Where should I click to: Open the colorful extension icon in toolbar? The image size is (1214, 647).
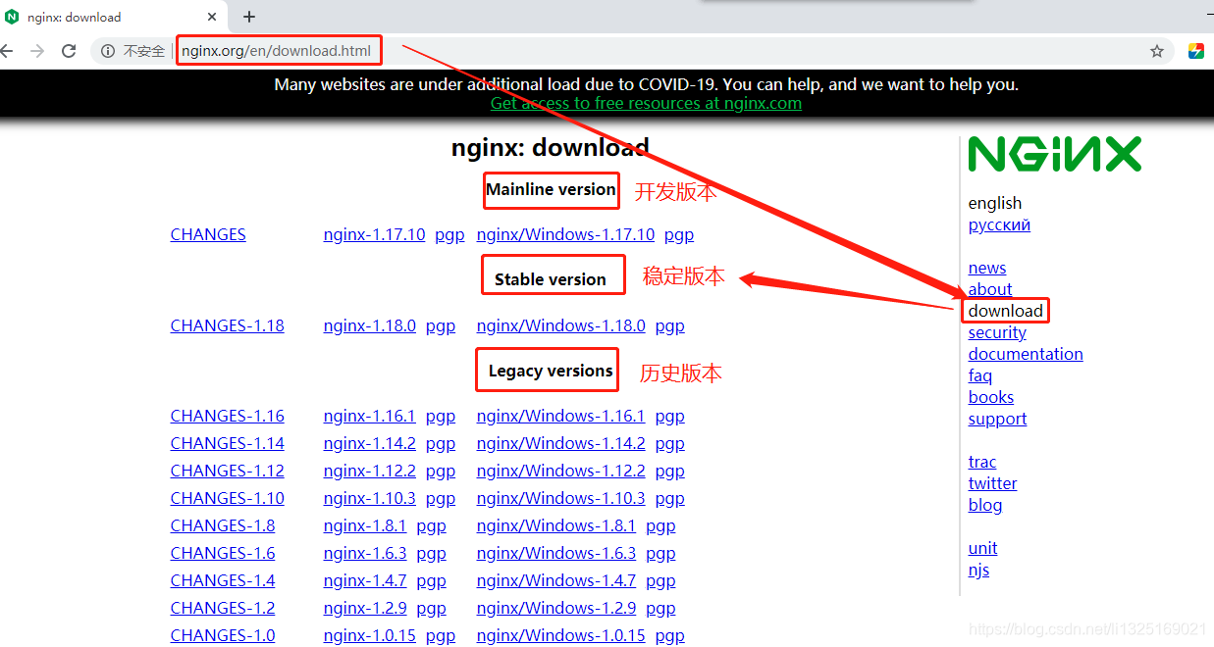pyautogui.click(x=1196, y=51)
